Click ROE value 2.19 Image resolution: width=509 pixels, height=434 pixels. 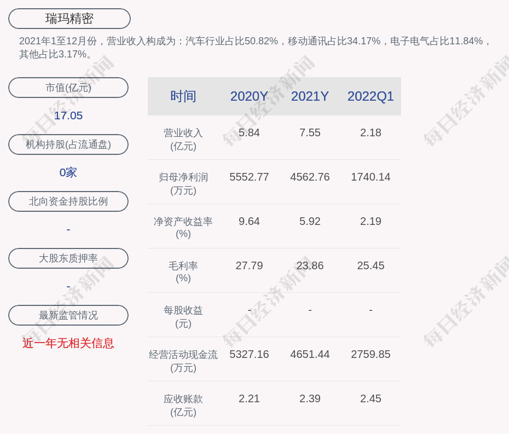point(371,222)
